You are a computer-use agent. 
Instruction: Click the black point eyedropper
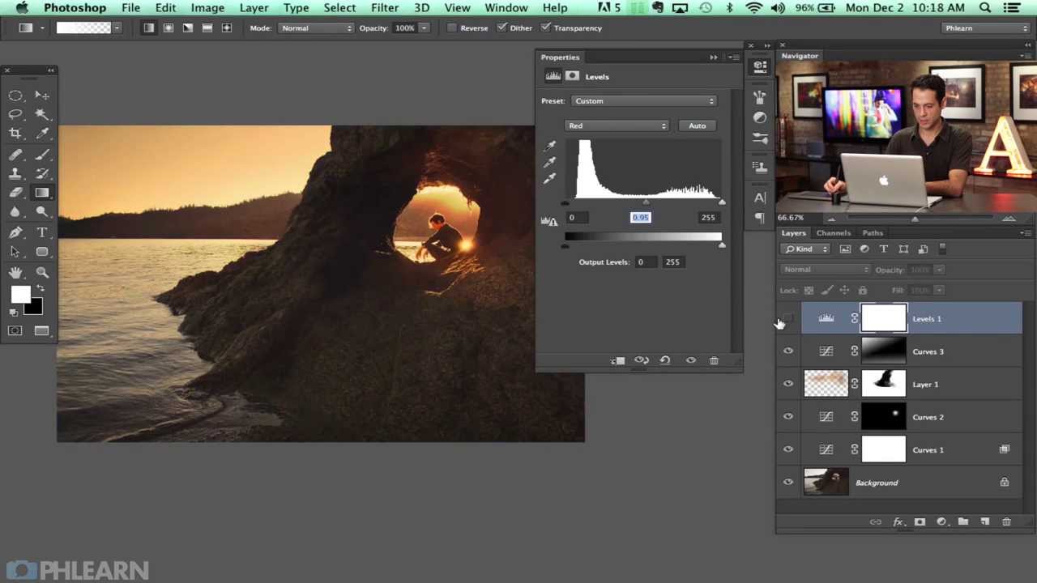[x=550, y=147]
